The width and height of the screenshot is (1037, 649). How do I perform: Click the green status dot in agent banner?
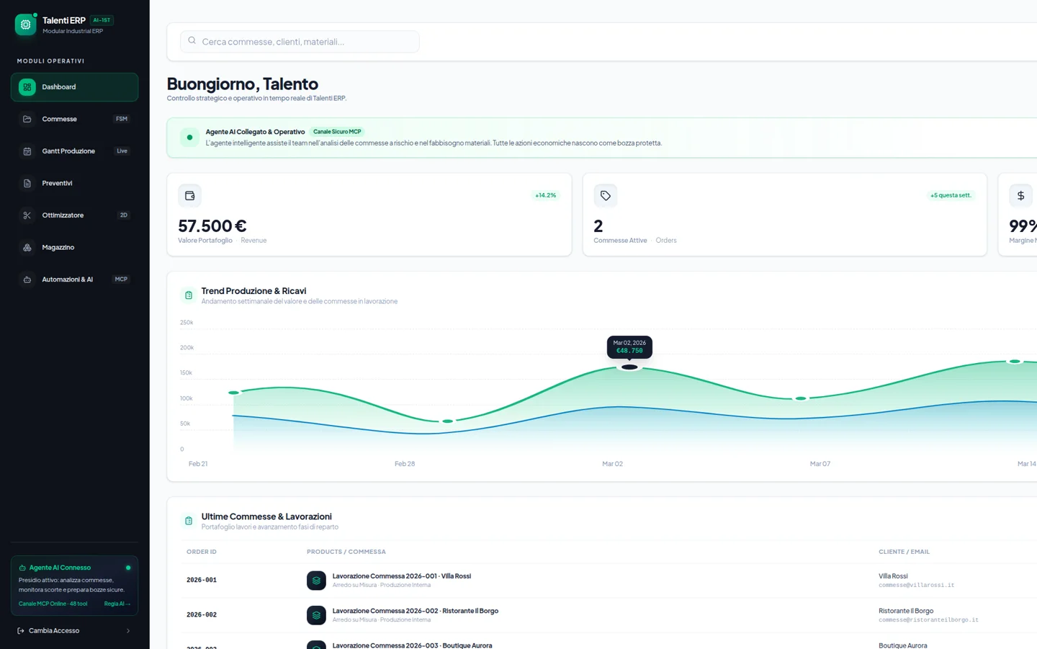pyautogui.click(x=189, y=138)
